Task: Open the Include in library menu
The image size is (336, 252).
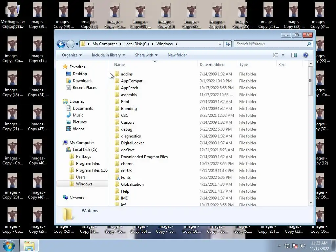Action: point(108,55)
